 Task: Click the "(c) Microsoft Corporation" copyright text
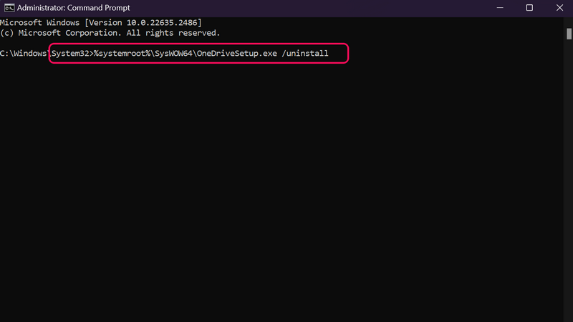pyautogui.click(x=60, y=33)
